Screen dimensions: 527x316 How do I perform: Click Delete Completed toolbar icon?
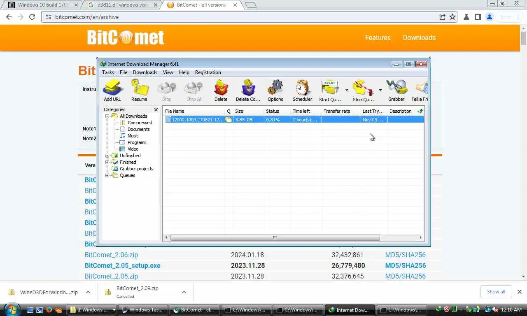pyautogui.click(x=248, y=90)
